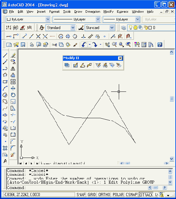Select the Mirror tool icon
This screenshot has width=176, height=199.
tap(13, 68)
